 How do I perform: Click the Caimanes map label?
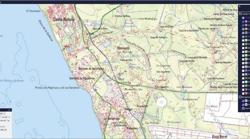coord(132,128)
